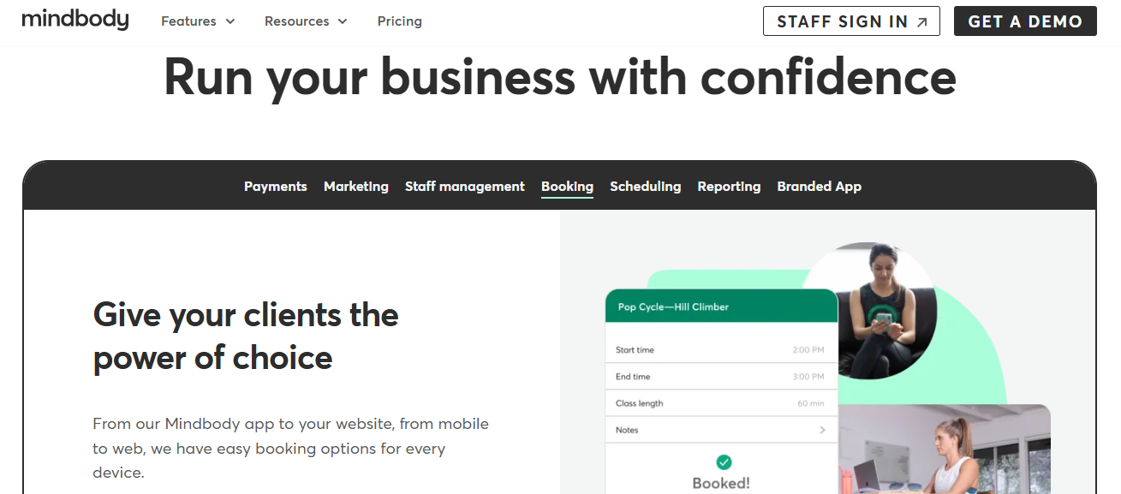This screenshot has height=494, width=1121.
Task: Click the Pop Cycle—Hill Climber card header
Action: 721,307
